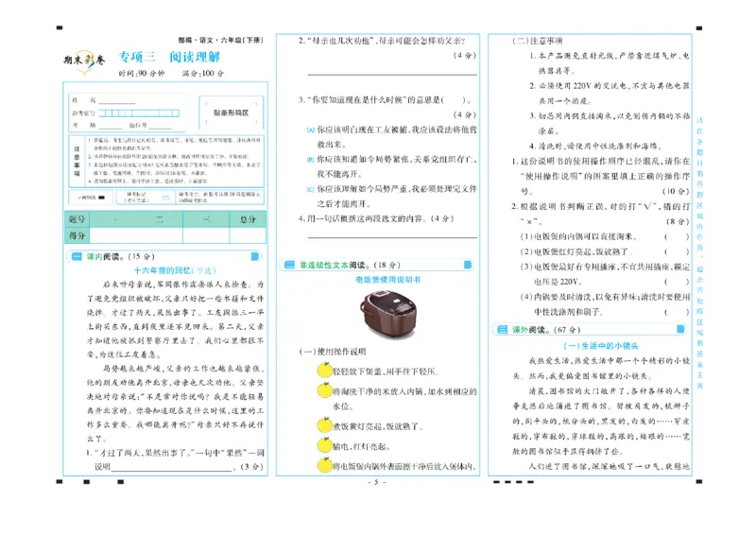The width and height of the screenshot is (756, 535).
Task: Click the 准考证号 digit boxes
Action: point(139,113)
